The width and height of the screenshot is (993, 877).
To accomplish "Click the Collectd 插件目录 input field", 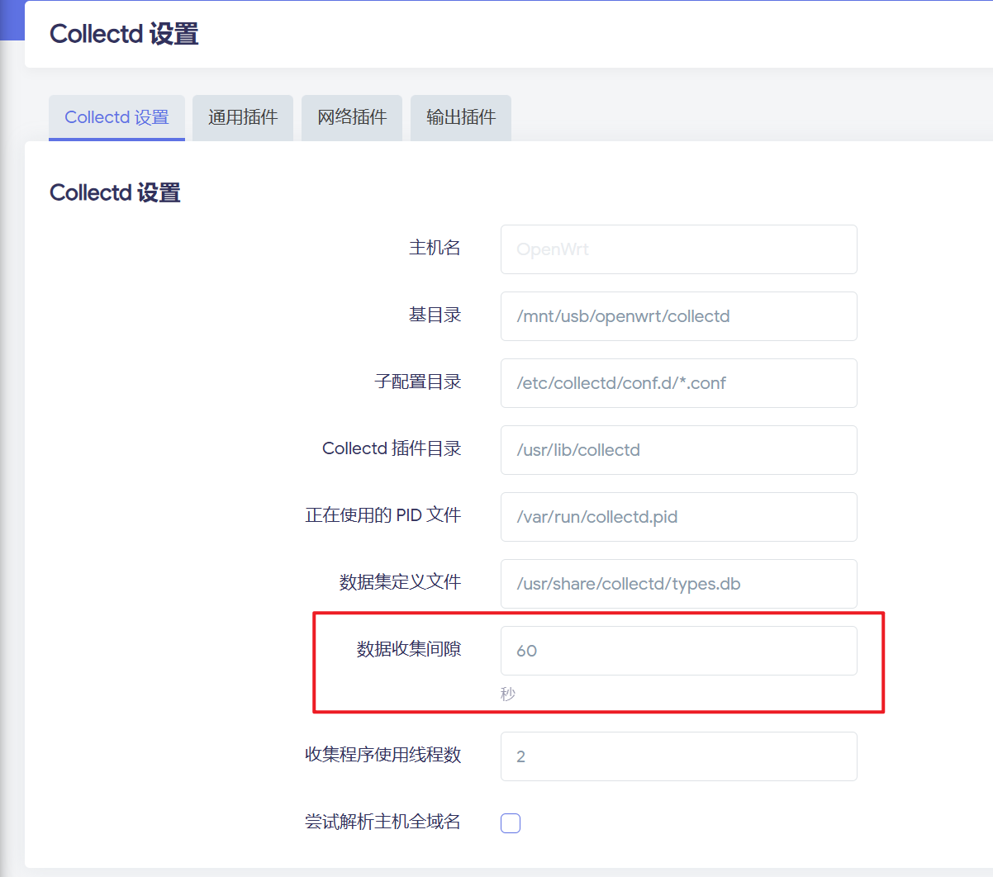I will [x=679, y=450].
